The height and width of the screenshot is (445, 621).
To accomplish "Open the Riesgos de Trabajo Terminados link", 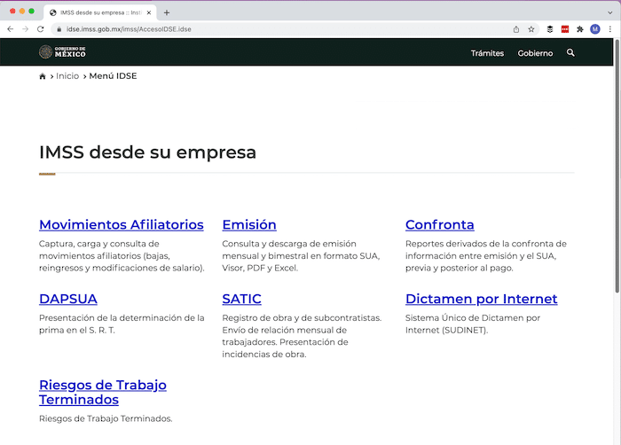I will pos(103,392).
